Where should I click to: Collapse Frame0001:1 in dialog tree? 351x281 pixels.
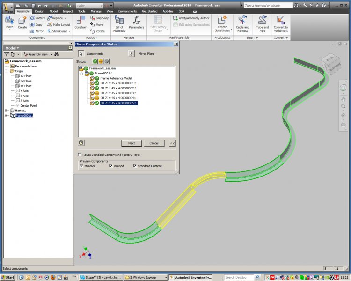(x=82, y=74)
